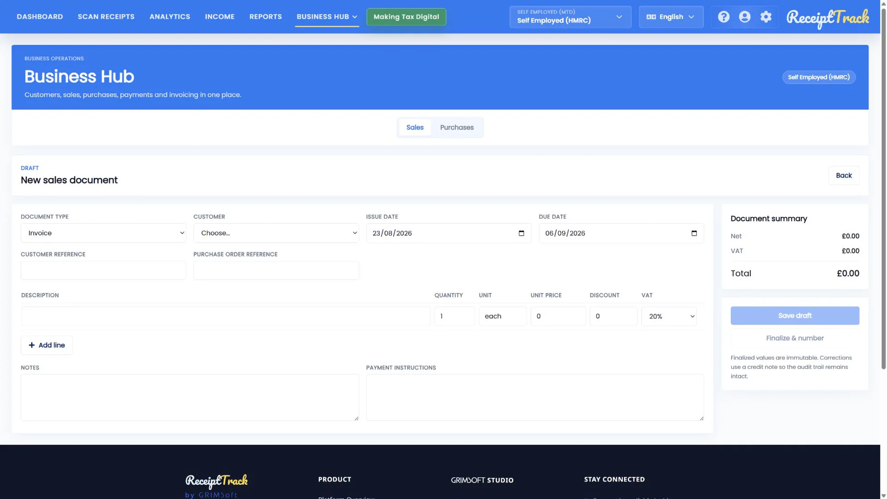Click the footer ReceiptTrack by GRIMSoft logo

pos(216,486)
